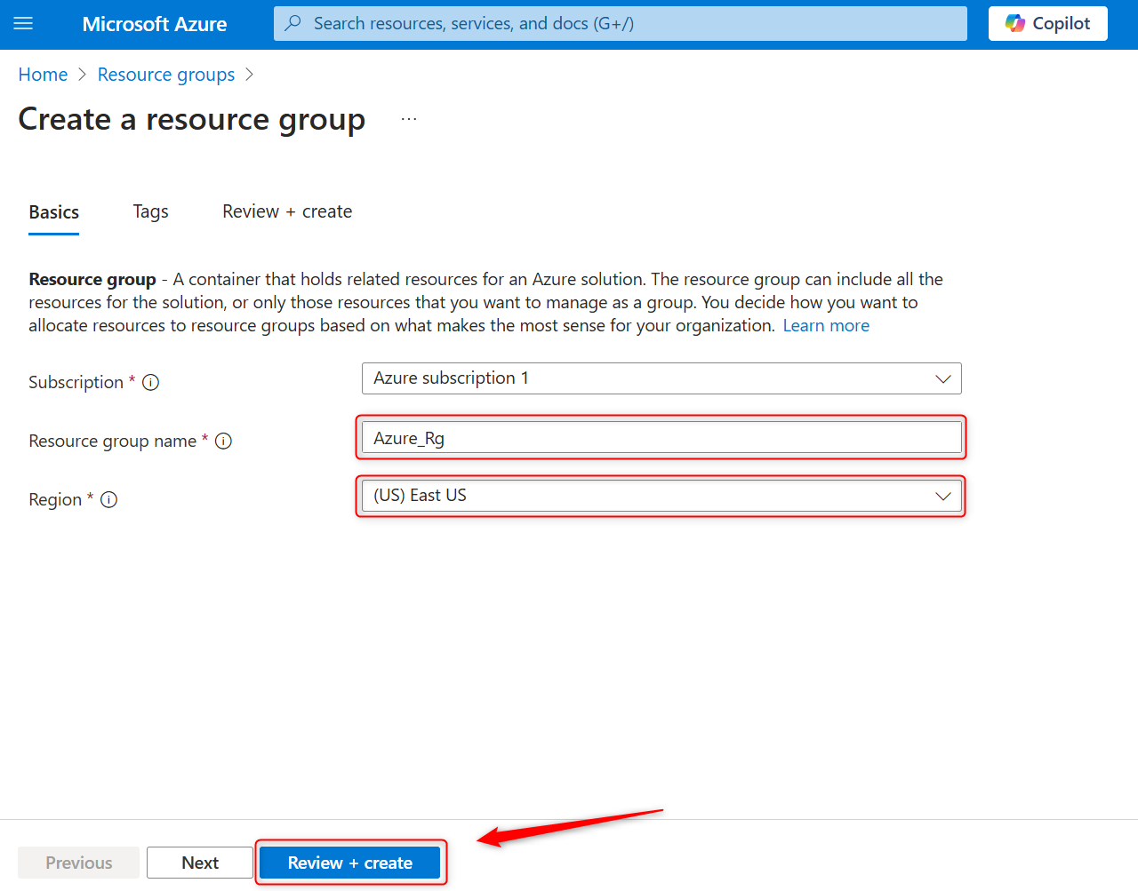Click the blue Review + create button
This screenshot has width=1138, height=891.
pos(350,863)
